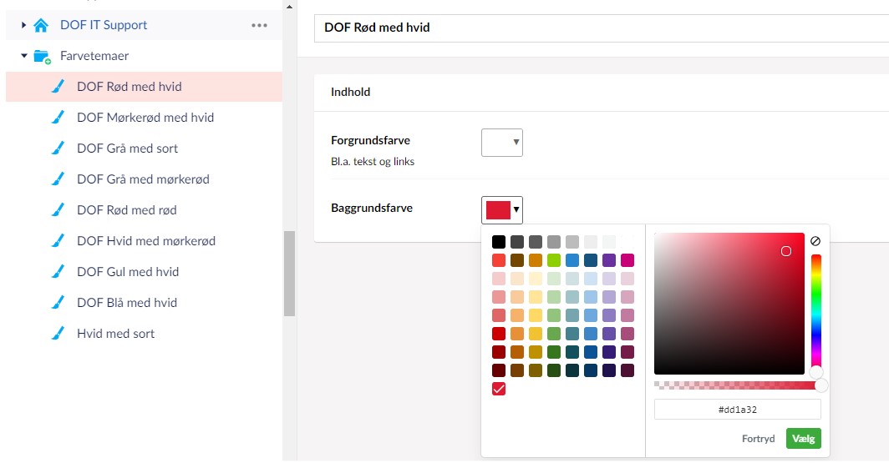The width and height of the screenshot is (889, 463).
Task: Open DOF IT Support node
Action: click(104, 25)
